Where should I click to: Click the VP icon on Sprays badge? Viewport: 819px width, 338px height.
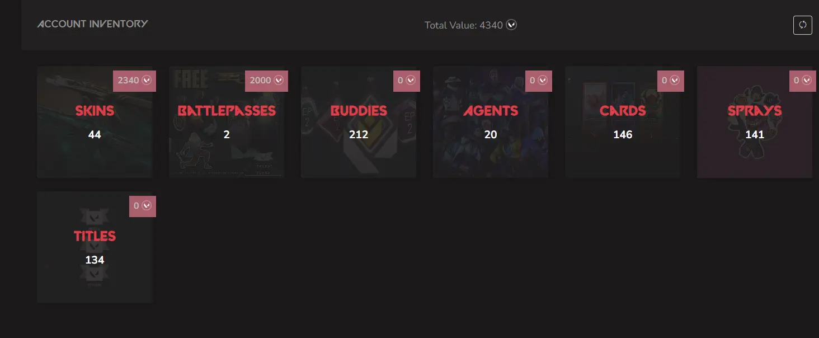[x=806, y=81]
